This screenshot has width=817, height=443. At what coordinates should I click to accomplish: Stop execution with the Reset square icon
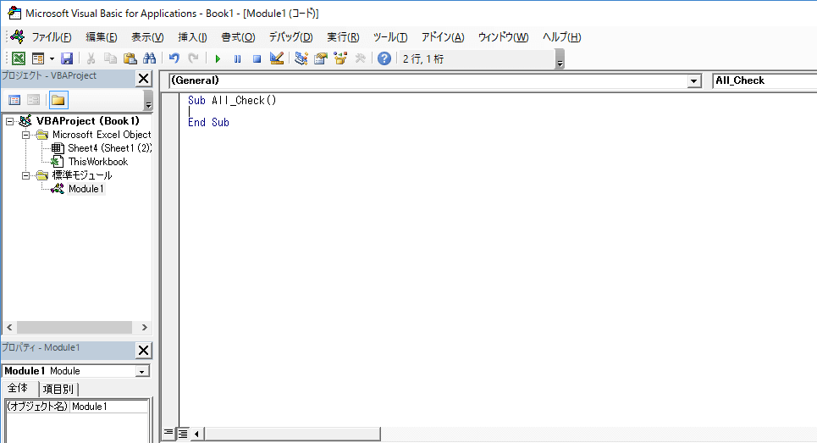pos(257,59)
